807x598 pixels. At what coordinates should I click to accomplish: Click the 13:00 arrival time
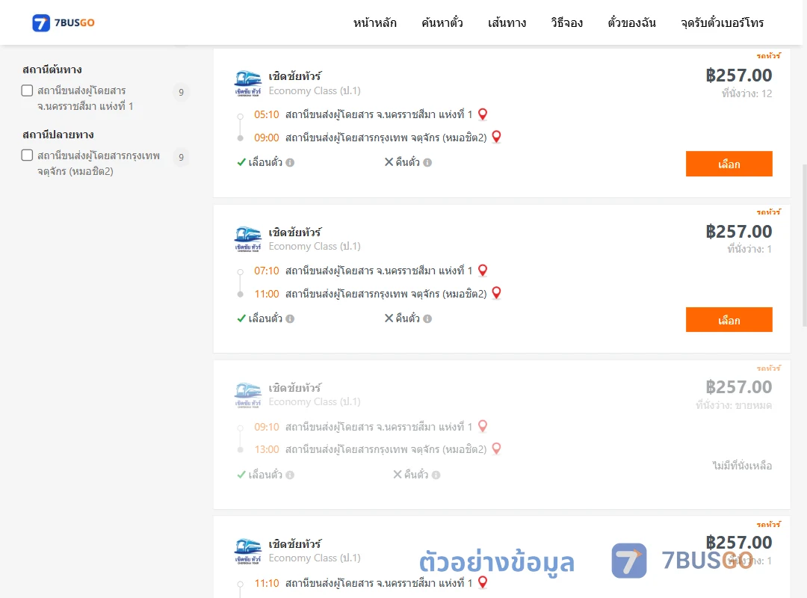tap(267, 449)
